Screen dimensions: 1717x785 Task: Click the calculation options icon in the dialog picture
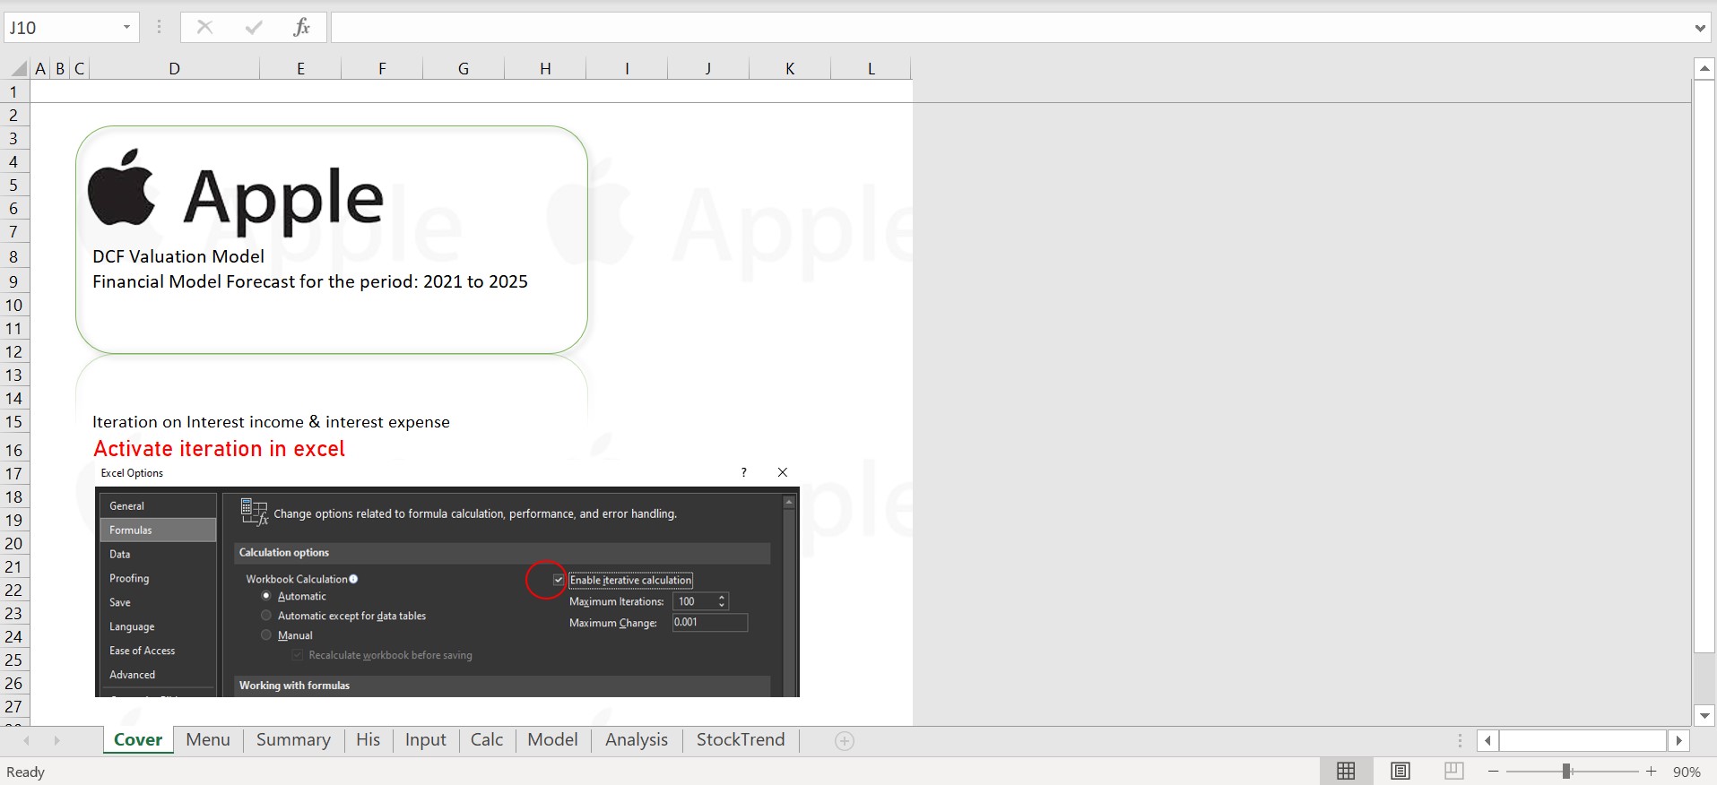254,513
